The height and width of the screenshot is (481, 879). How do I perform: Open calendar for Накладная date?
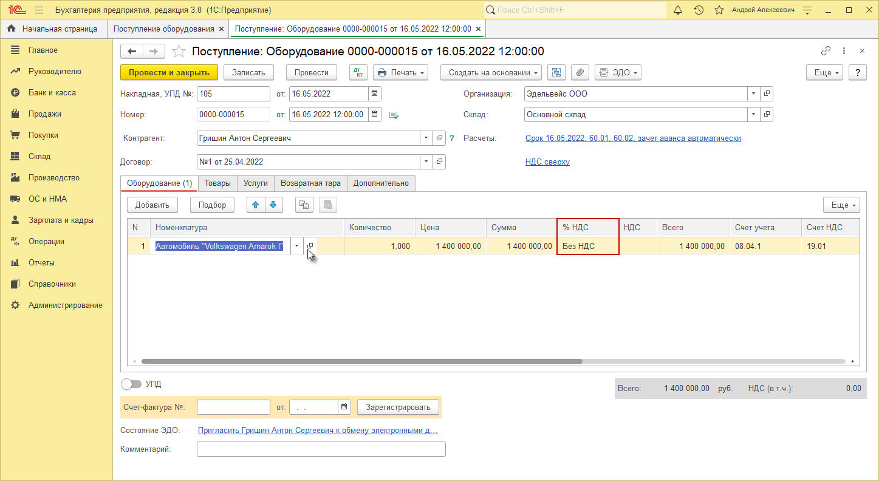coord(375,94)
